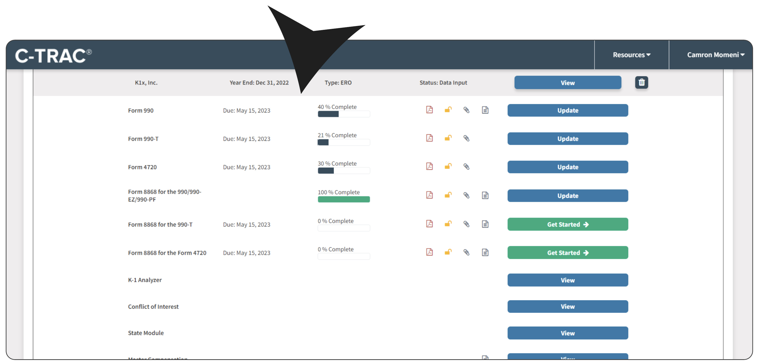Viewport: 757px width, 362px height.
Task: Toggle the lock icon on Form 990-T row
Action: coord(448,138)
